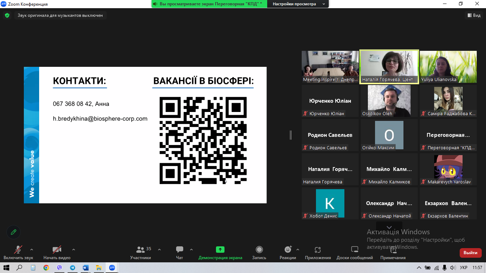Expand audio options arrow beside Включить звук
The image size is (486, 273).
(32, 250)
